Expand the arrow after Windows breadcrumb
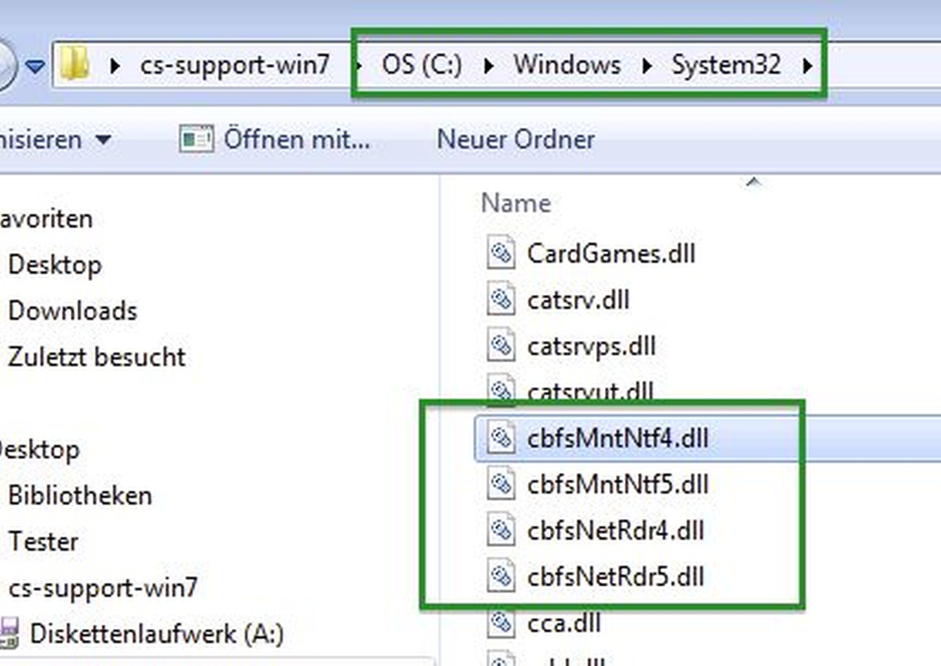Screen dimensions: 941x666 [646, 66]
